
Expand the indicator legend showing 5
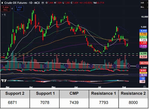pos(4,15)
